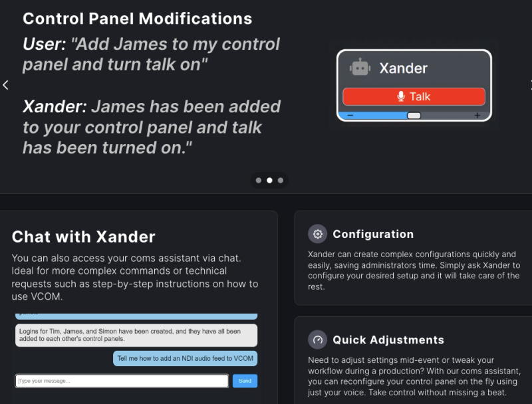The image size is (532, 404).
Task: Toggle the red Talk button
Action: 414,96
